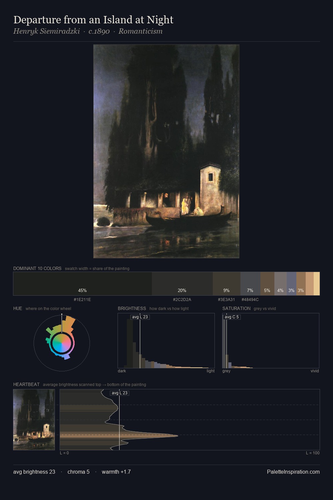Image resolution: width=333 pixels, height=500 pixels.
Task: Select the second 3% tan-brown swatch
Action: point(301,284)
